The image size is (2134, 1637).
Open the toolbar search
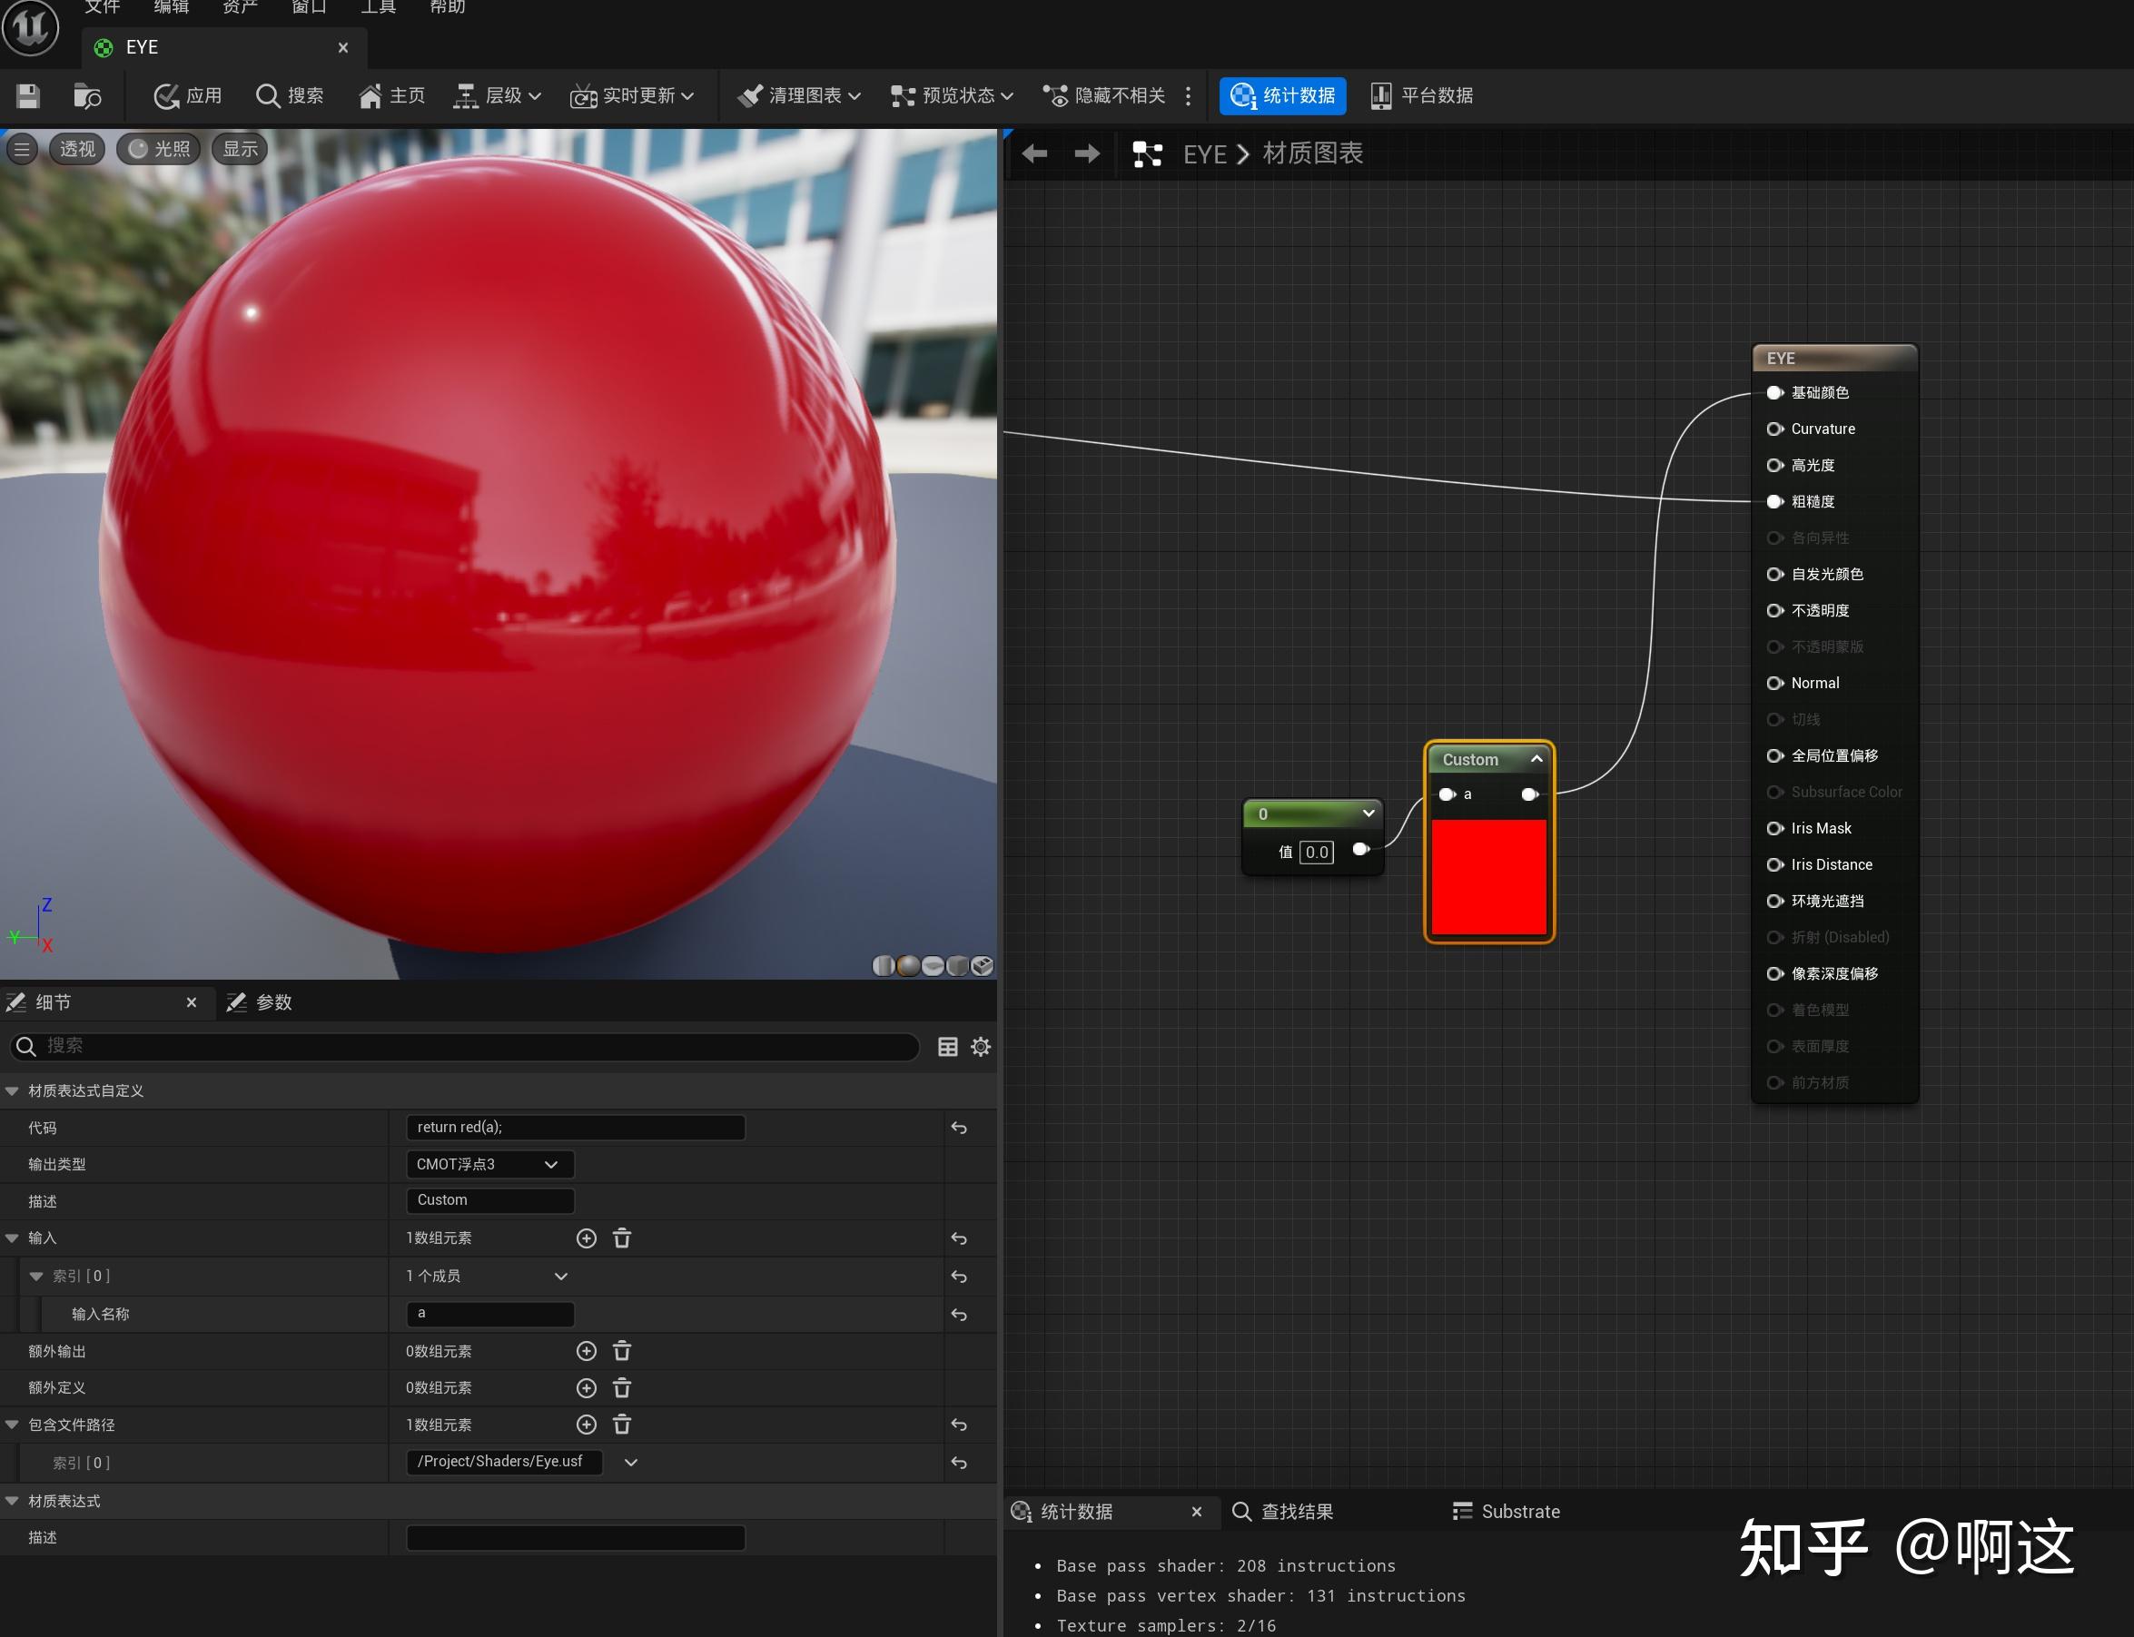(x=290, y=95)
